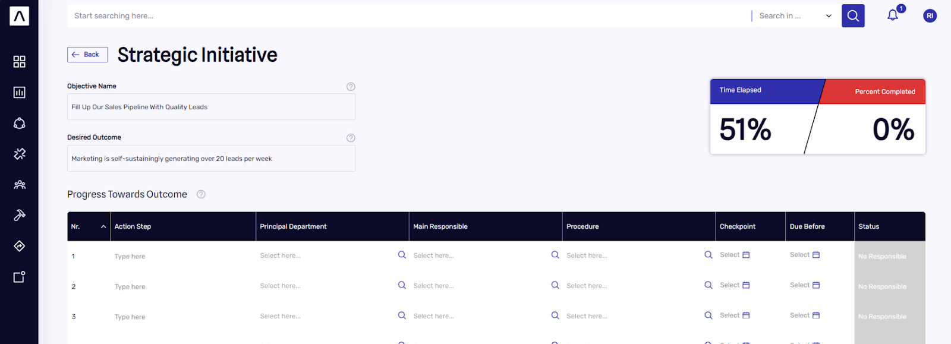Search Procedure in row 2
This screenshot has height=344, width=951.
point(708,285)
